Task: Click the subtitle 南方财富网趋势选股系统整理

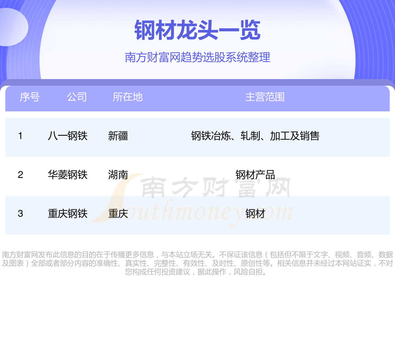Action: click(x=197, y=57)
